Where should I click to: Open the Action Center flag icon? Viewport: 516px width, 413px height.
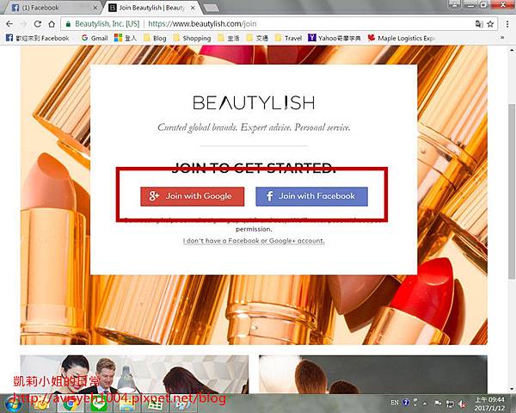pyautogui.click(x=438, y=403)
